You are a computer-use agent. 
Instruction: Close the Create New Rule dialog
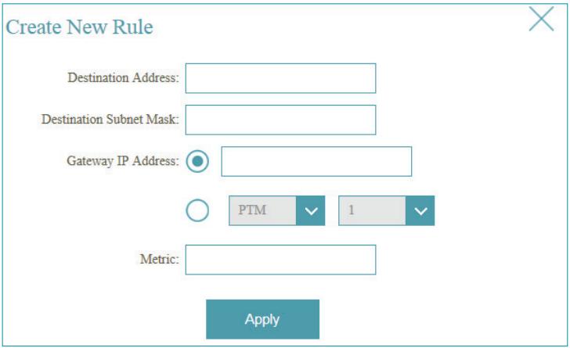[541, 20]
